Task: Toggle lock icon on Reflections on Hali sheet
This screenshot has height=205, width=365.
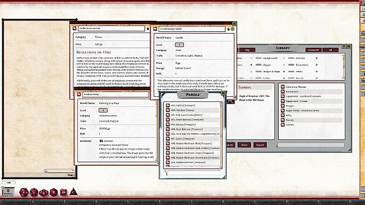Action: click(x=147, y=29)
